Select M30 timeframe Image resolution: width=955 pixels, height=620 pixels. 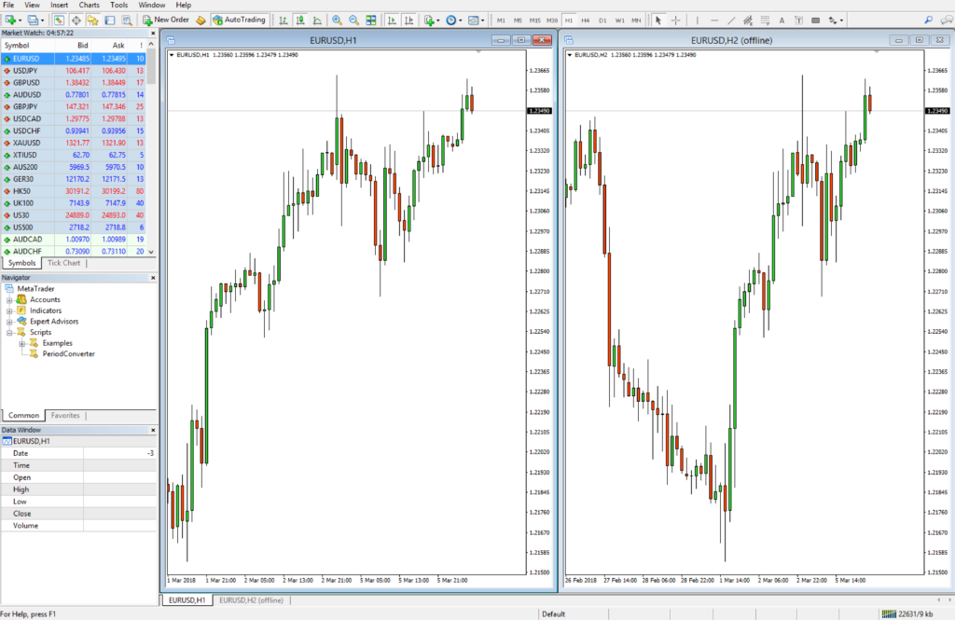(552, 21)
